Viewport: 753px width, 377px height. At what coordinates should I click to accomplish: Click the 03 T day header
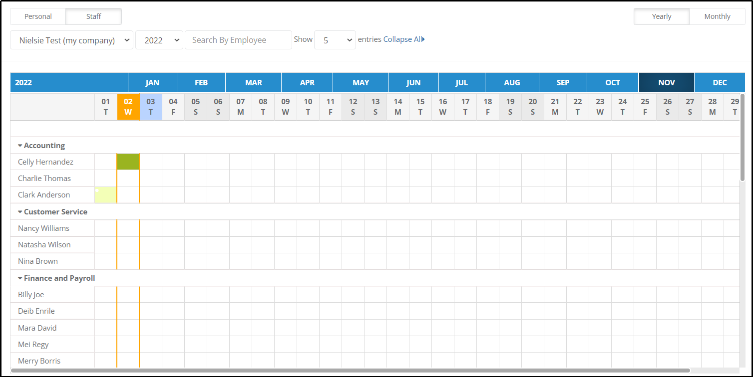[151, 107]
